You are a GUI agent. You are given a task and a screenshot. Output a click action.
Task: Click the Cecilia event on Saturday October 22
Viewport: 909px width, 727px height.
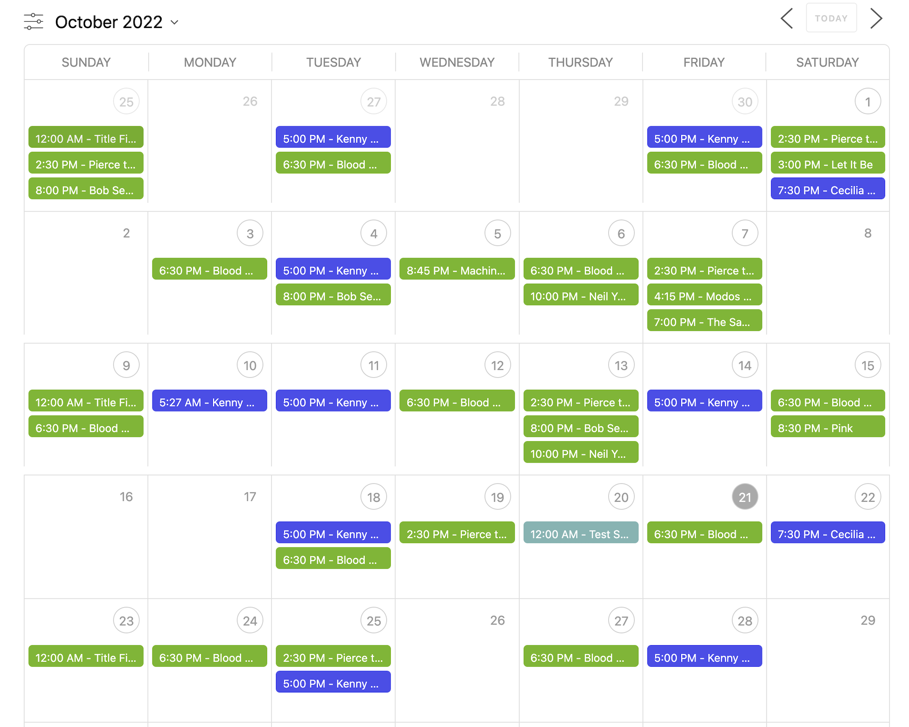coord(825,532)
